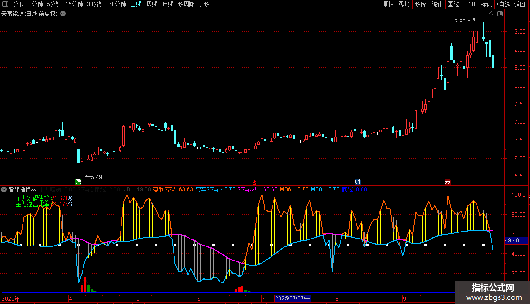Open the 叠加 overlay tool
Screen dimensions: 530x304
pos(404,4)
